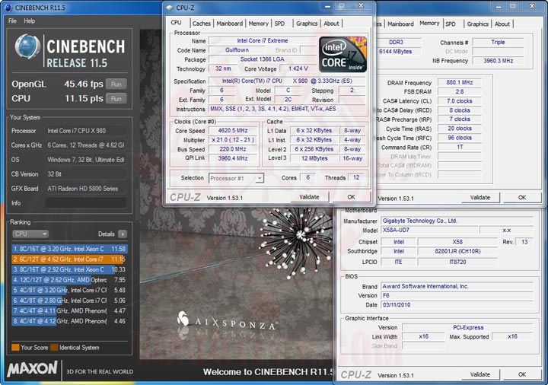Switch to Memory tab in front CPU-Z

tap(259, 24)
